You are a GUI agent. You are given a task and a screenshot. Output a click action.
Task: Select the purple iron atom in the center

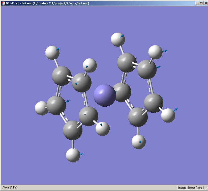click(x=105, y=96)
